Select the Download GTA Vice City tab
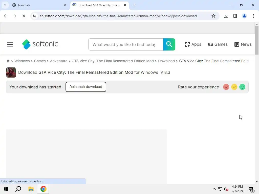Viewport: 259px width, 194px height. tap(99, 5)
